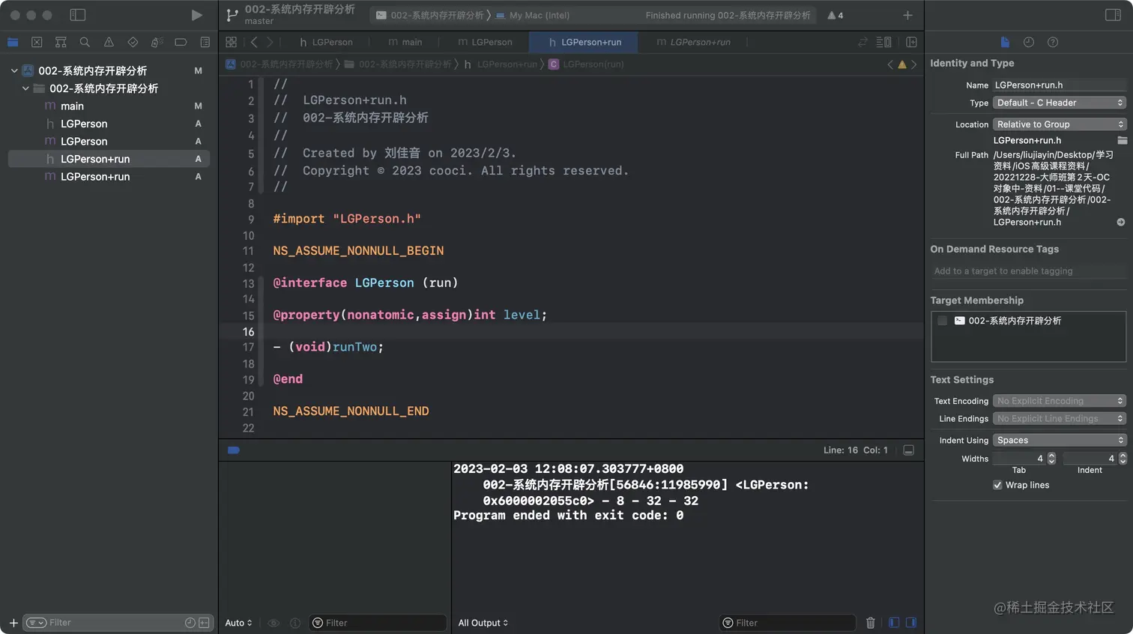Open the source control navigator
This screenshot has height=634, width=1133.
(37, 42)
